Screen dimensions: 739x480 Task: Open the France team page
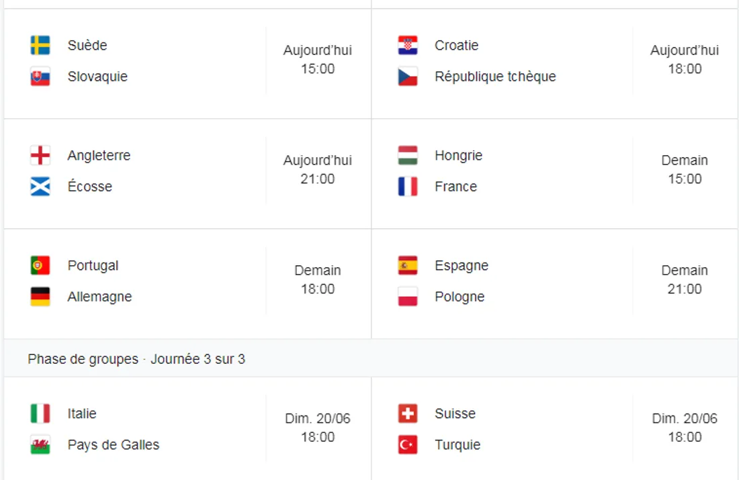(x=457, y=187)
